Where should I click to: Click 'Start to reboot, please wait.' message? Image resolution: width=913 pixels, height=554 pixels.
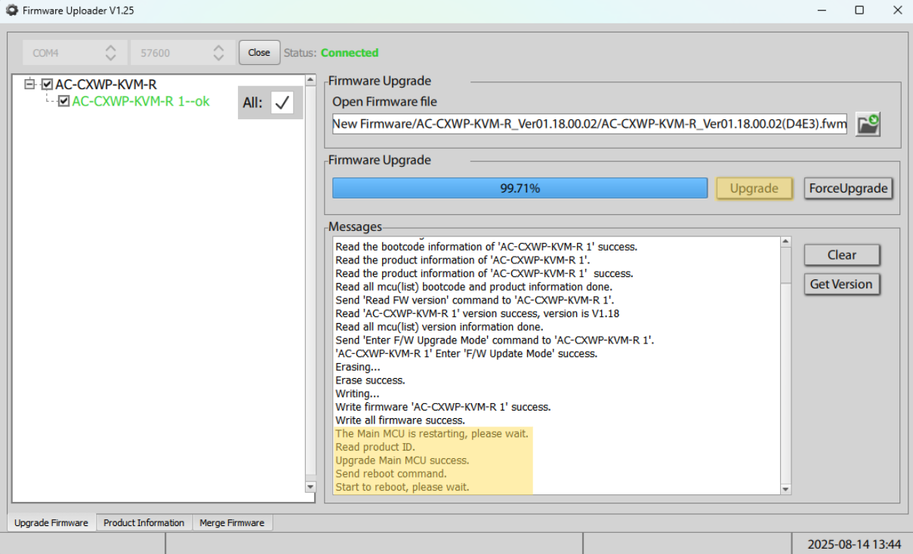pos(403,488)
